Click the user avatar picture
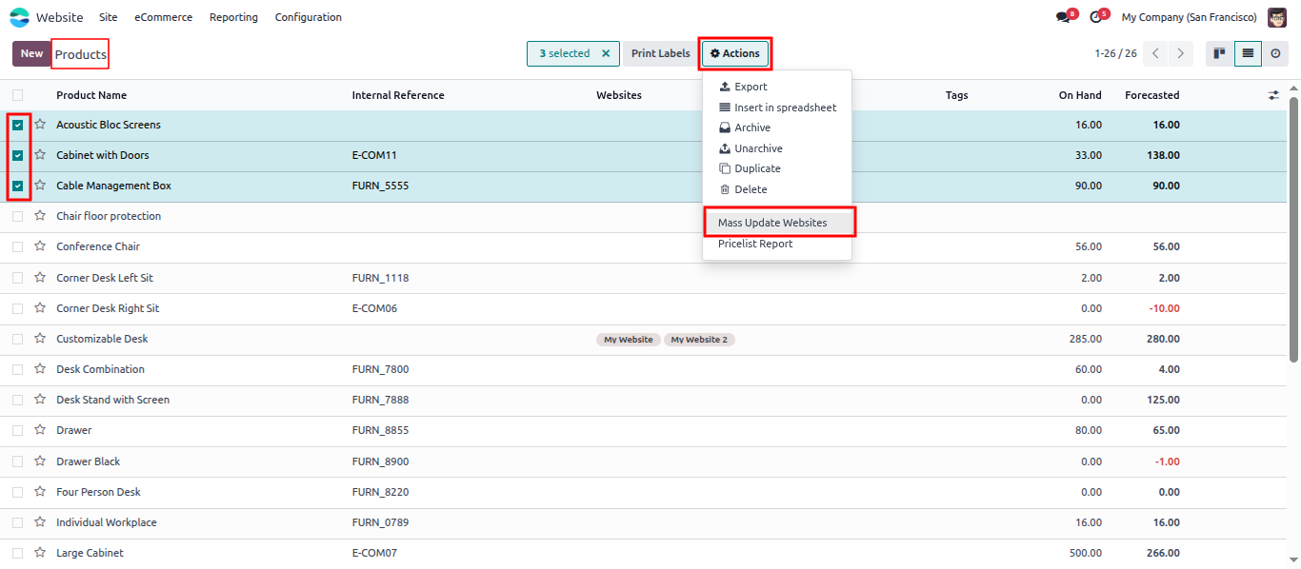 (x=1276, y=17)
